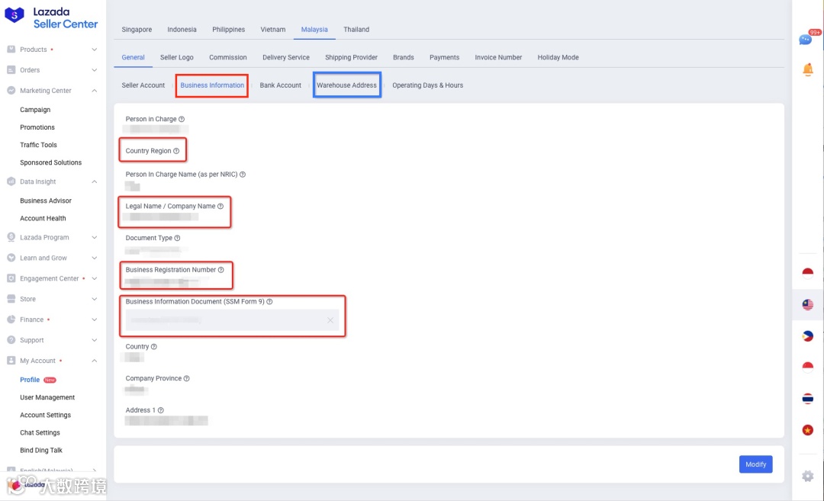Screen dimensions: 824x501
Task: Open the Invoice Number tab
Action: (498, 57)
